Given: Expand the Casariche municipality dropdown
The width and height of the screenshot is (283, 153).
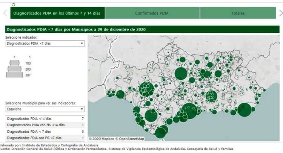Looking at the screenshot, I should (45, 109).
